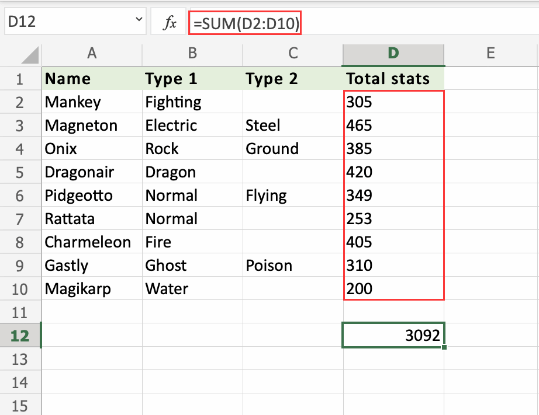Screen dimensions: 539x415
Task: Select column C header
Action: pos(293,54)
